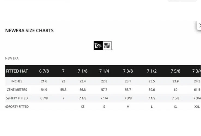The height and width of the screenshot is (136, 201).
Task: Click the 58.7 centimeters value
Action: (128, 90)
